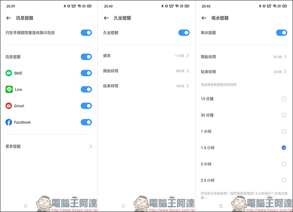Tap the Facebook app icon
293x212 pixels.
click(x=9, y=122)
